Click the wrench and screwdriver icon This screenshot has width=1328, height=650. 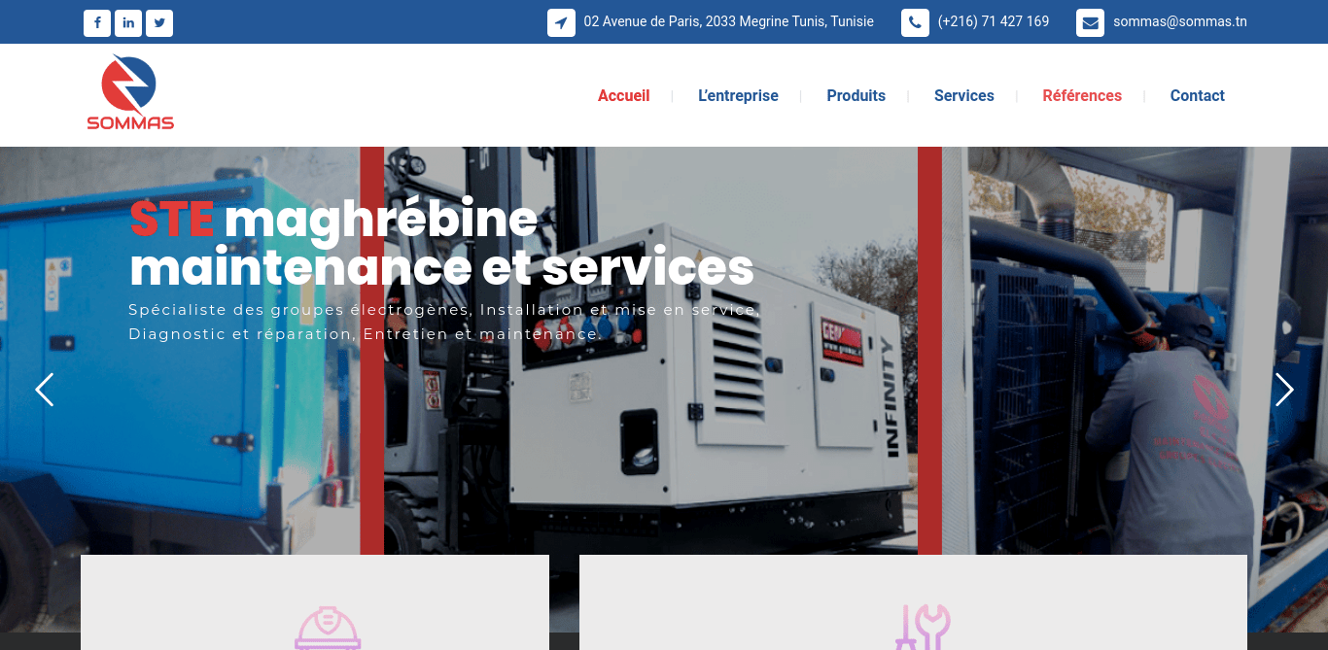click(x=922, y=627)
